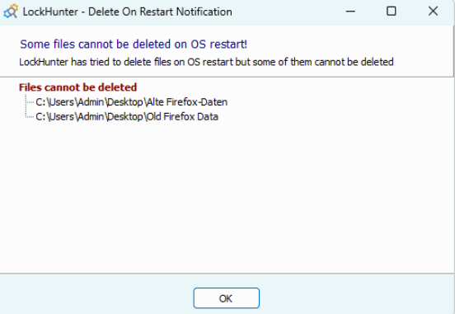Viewport: 455px width, 314px height.
Task: Click the word "LockHunter" in the window title
Action: coord(50,12)
